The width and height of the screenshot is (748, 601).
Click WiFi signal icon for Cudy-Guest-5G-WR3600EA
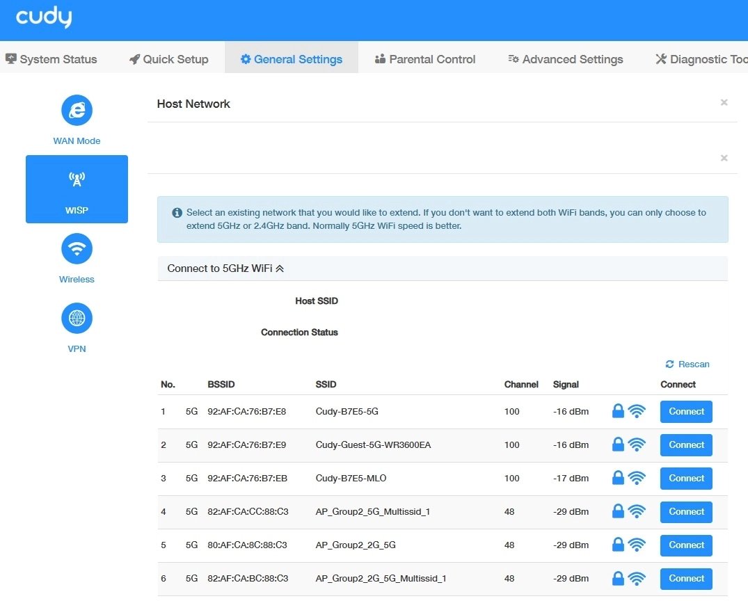[637, 444]
